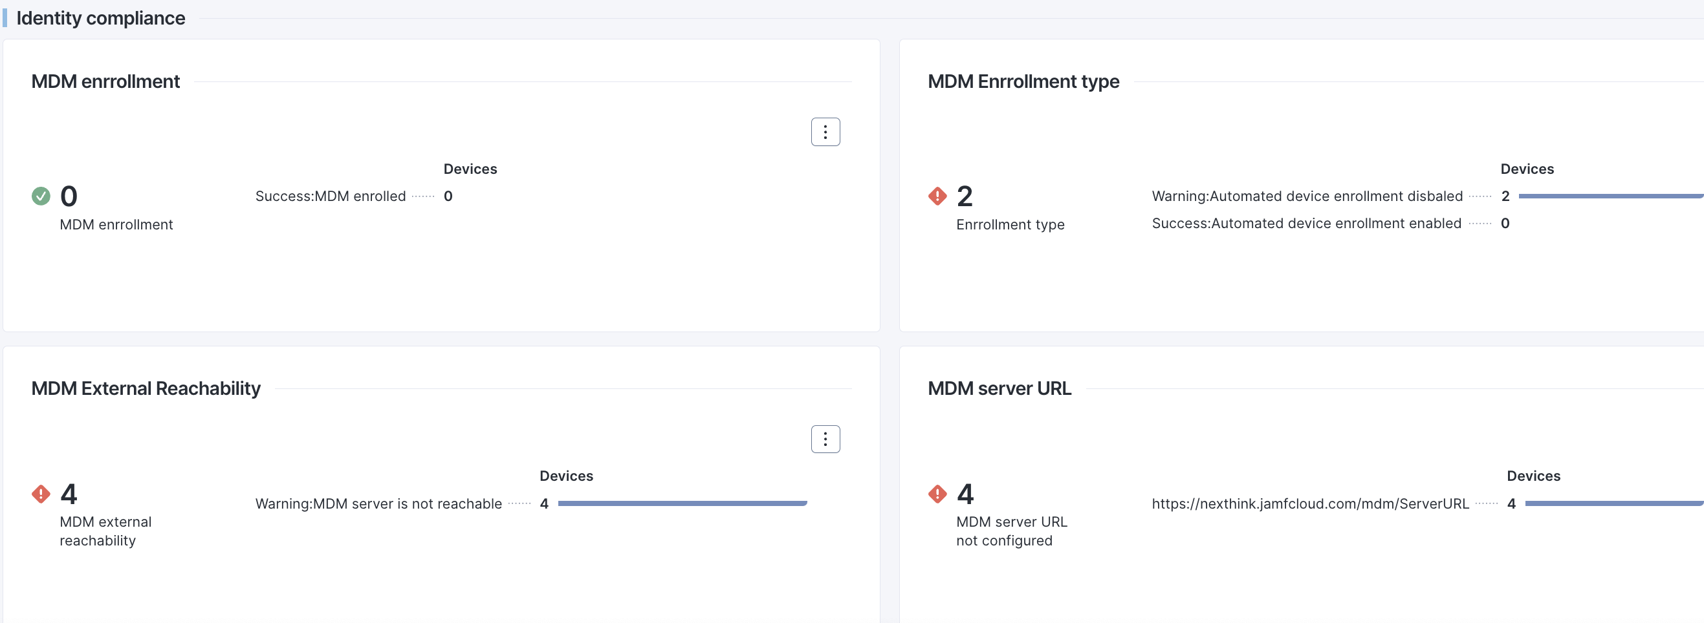Click the red warning icon for MDM external reachability
The width and height of the screenshot is (1704, 623).
[41, 494]
